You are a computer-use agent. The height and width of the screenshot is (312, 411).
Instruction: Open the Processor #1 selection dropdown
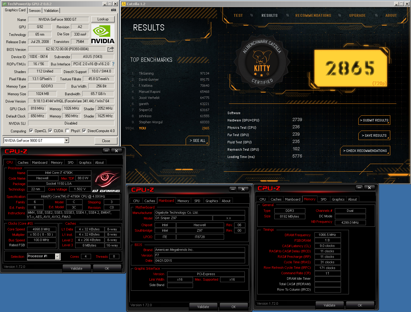[x=57, y=257]
